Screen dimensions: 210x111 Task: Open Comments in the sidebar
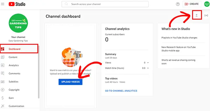pos(19,73)
